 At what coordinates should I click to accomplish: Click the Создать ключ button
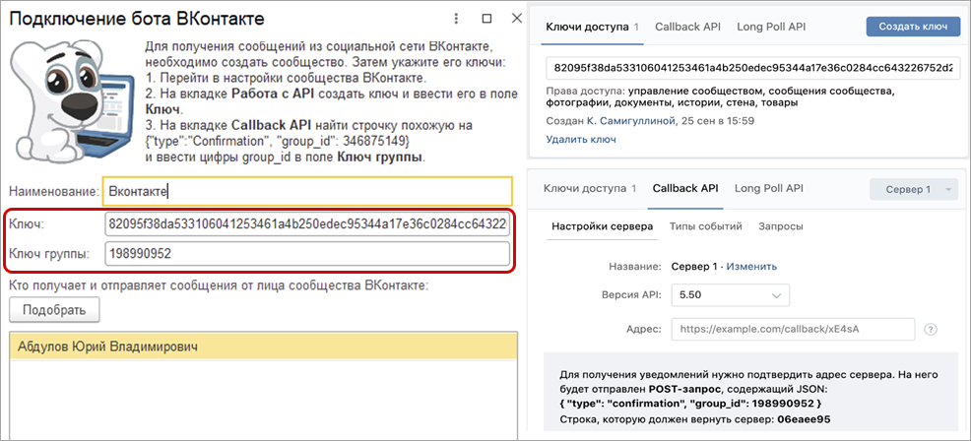(x=913, y=27)
